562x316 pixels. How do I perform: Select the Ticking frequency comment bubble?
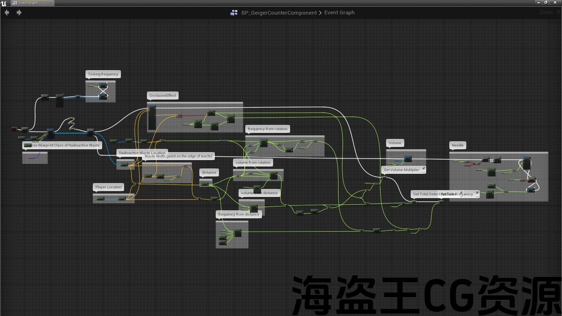[103, 74]
